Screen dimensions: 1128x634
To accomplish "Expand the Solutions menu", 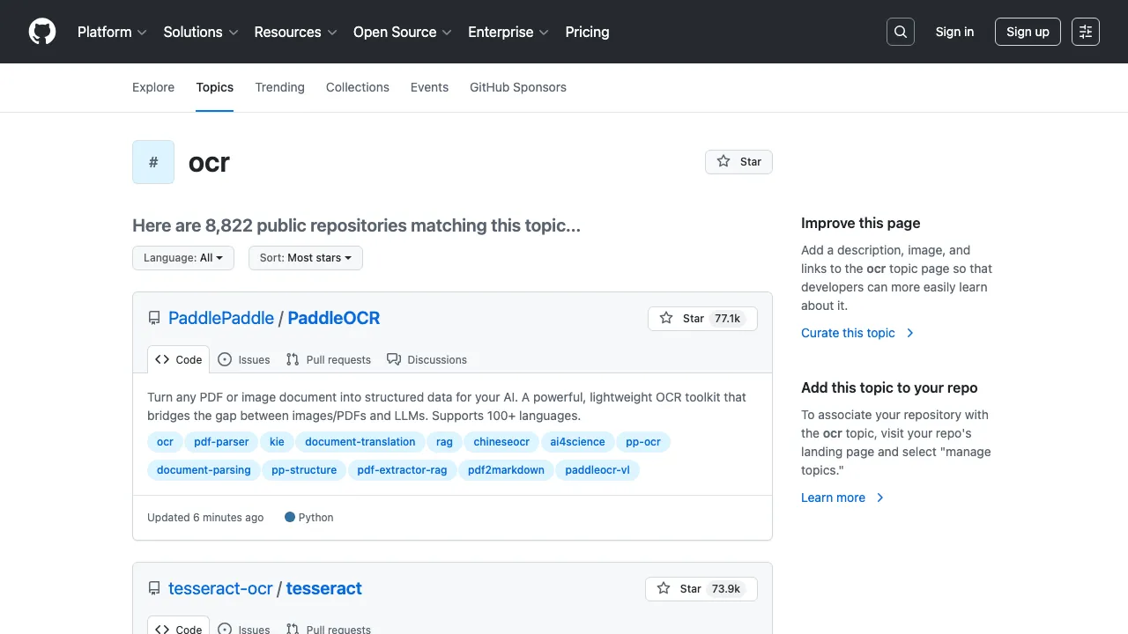I will (201, 32).
